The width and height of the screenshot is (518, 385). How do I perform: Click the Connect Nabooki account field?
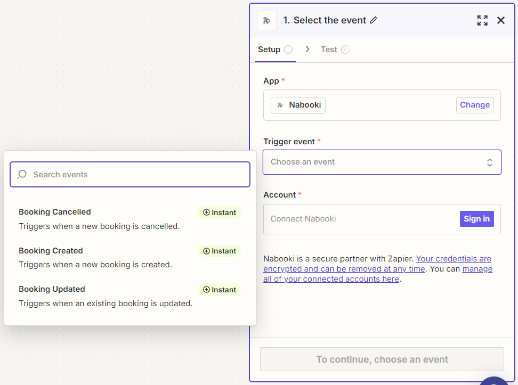[382, 219]
